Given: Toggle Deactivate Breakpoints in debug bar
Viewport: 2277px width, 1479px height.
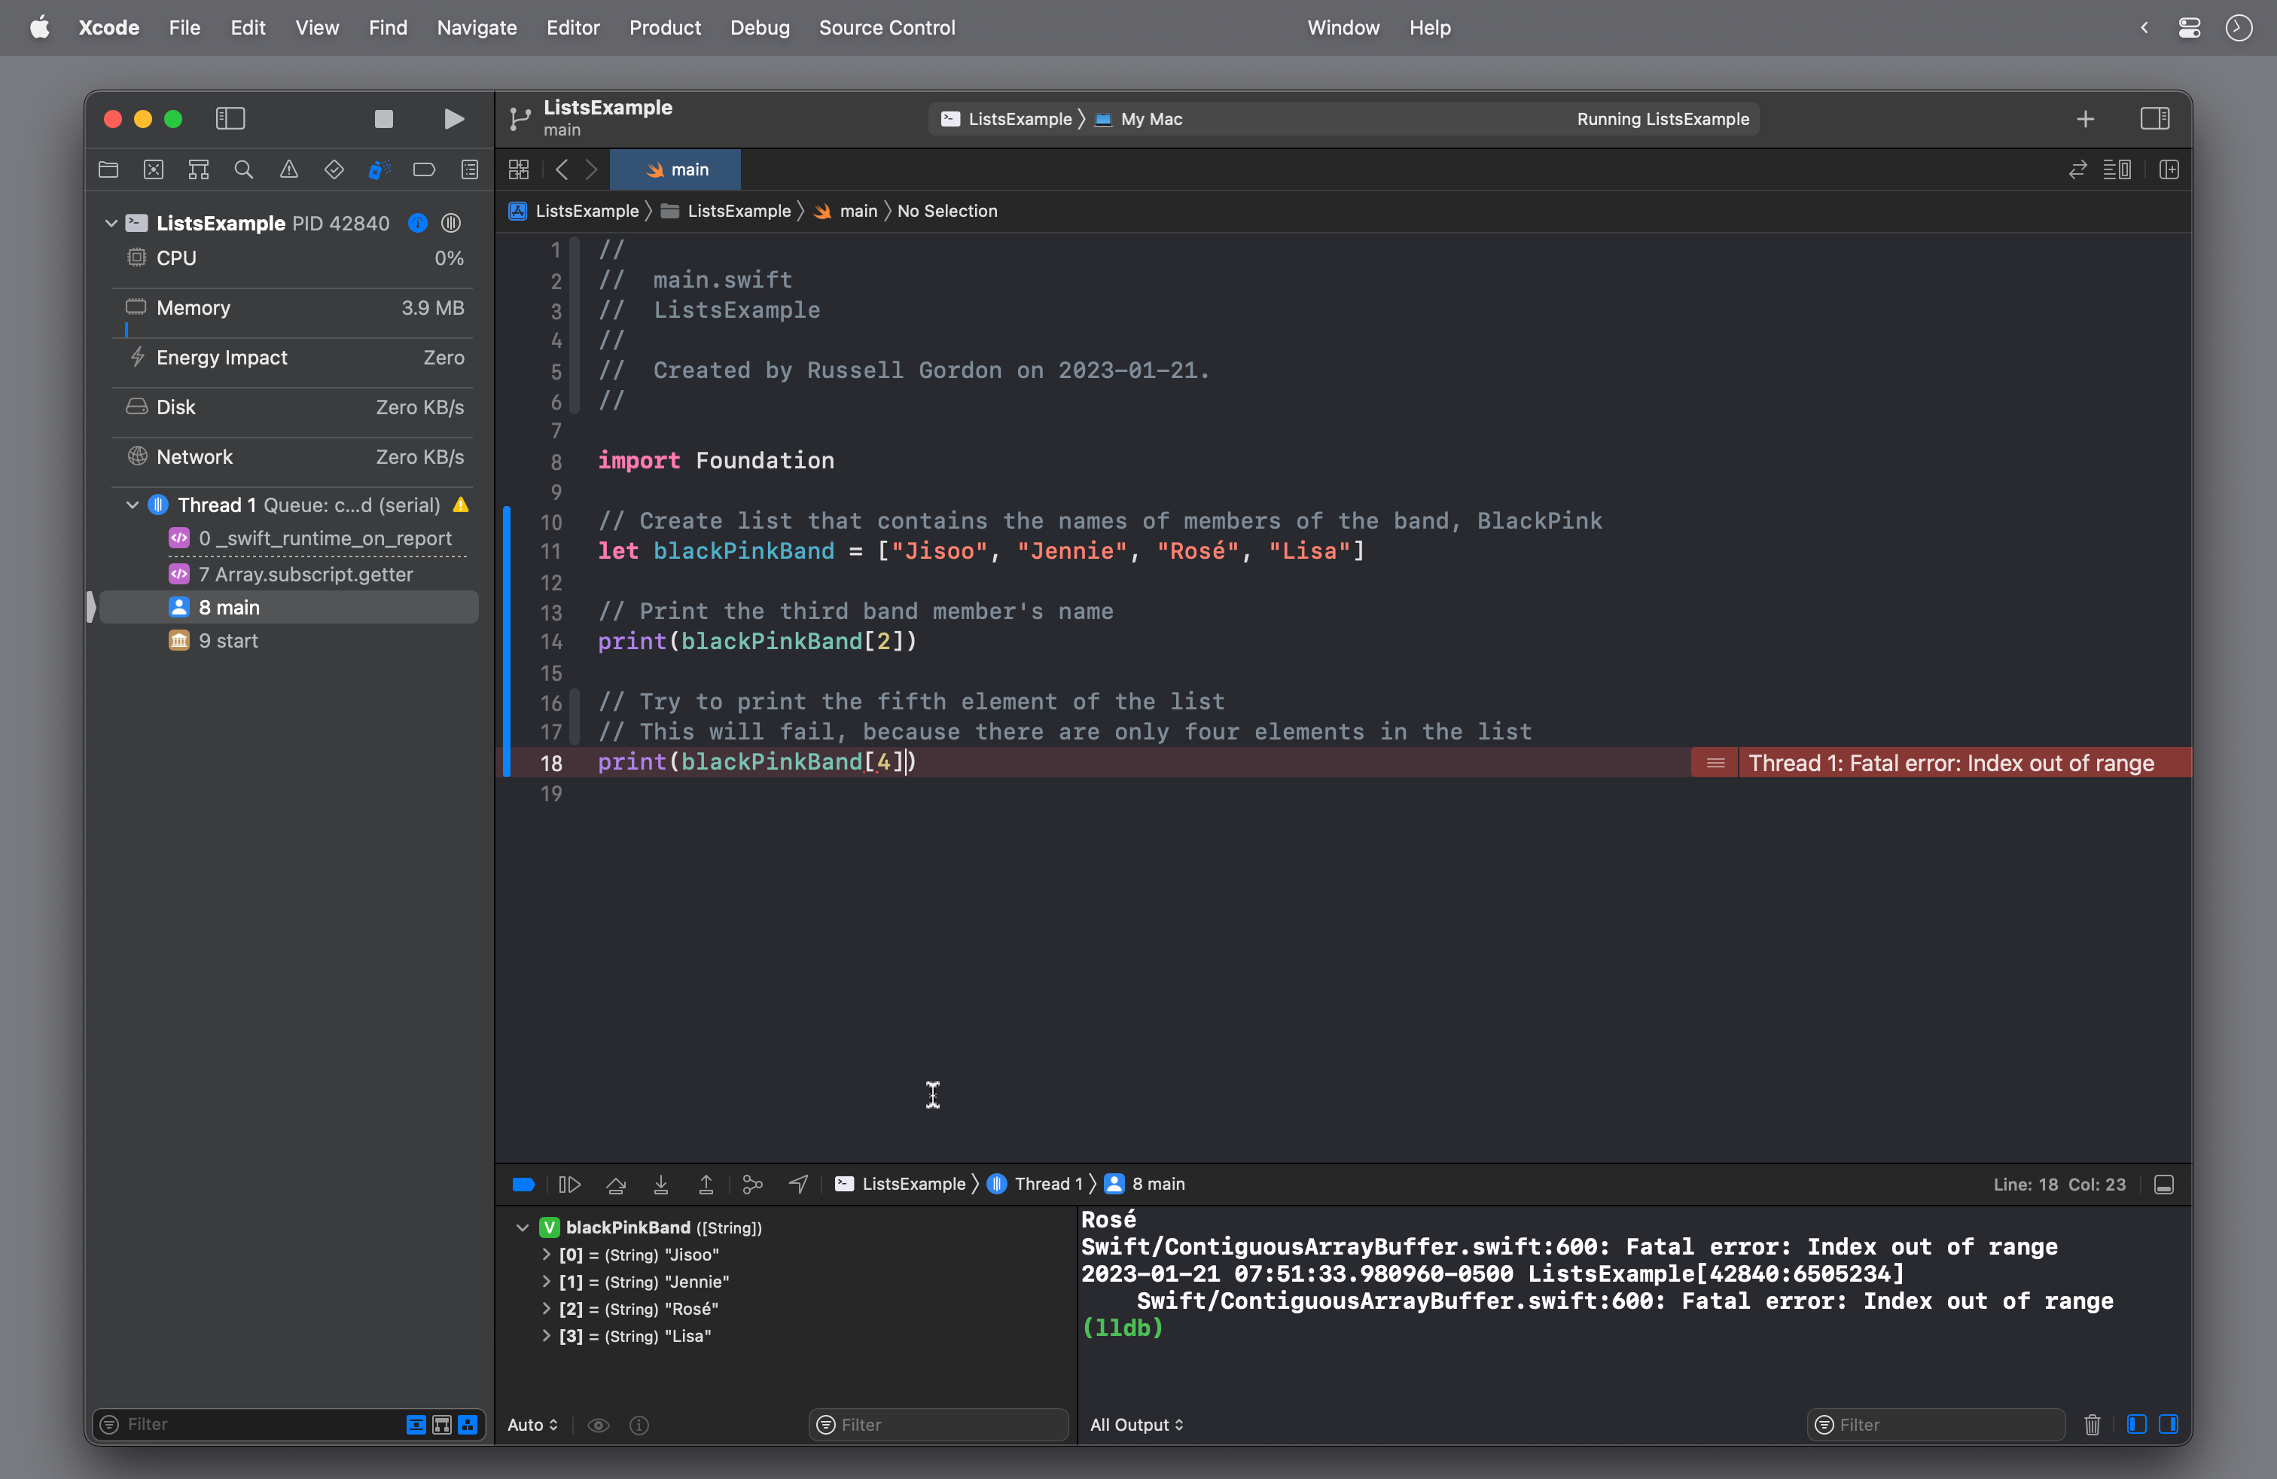Looking at the screenshot, I should click(523, 1185).
